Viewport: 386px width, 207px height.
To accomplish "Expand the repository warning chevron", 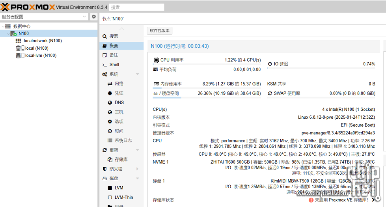I will [x=374, y=200].
